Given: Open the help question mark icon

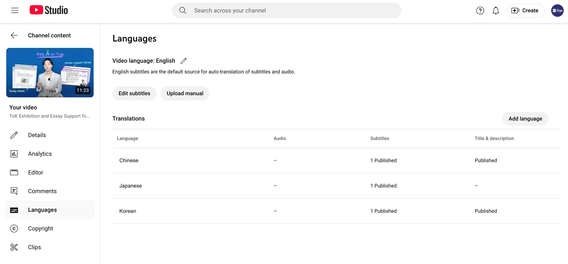Looking at the screenshot, I should 480,11.
